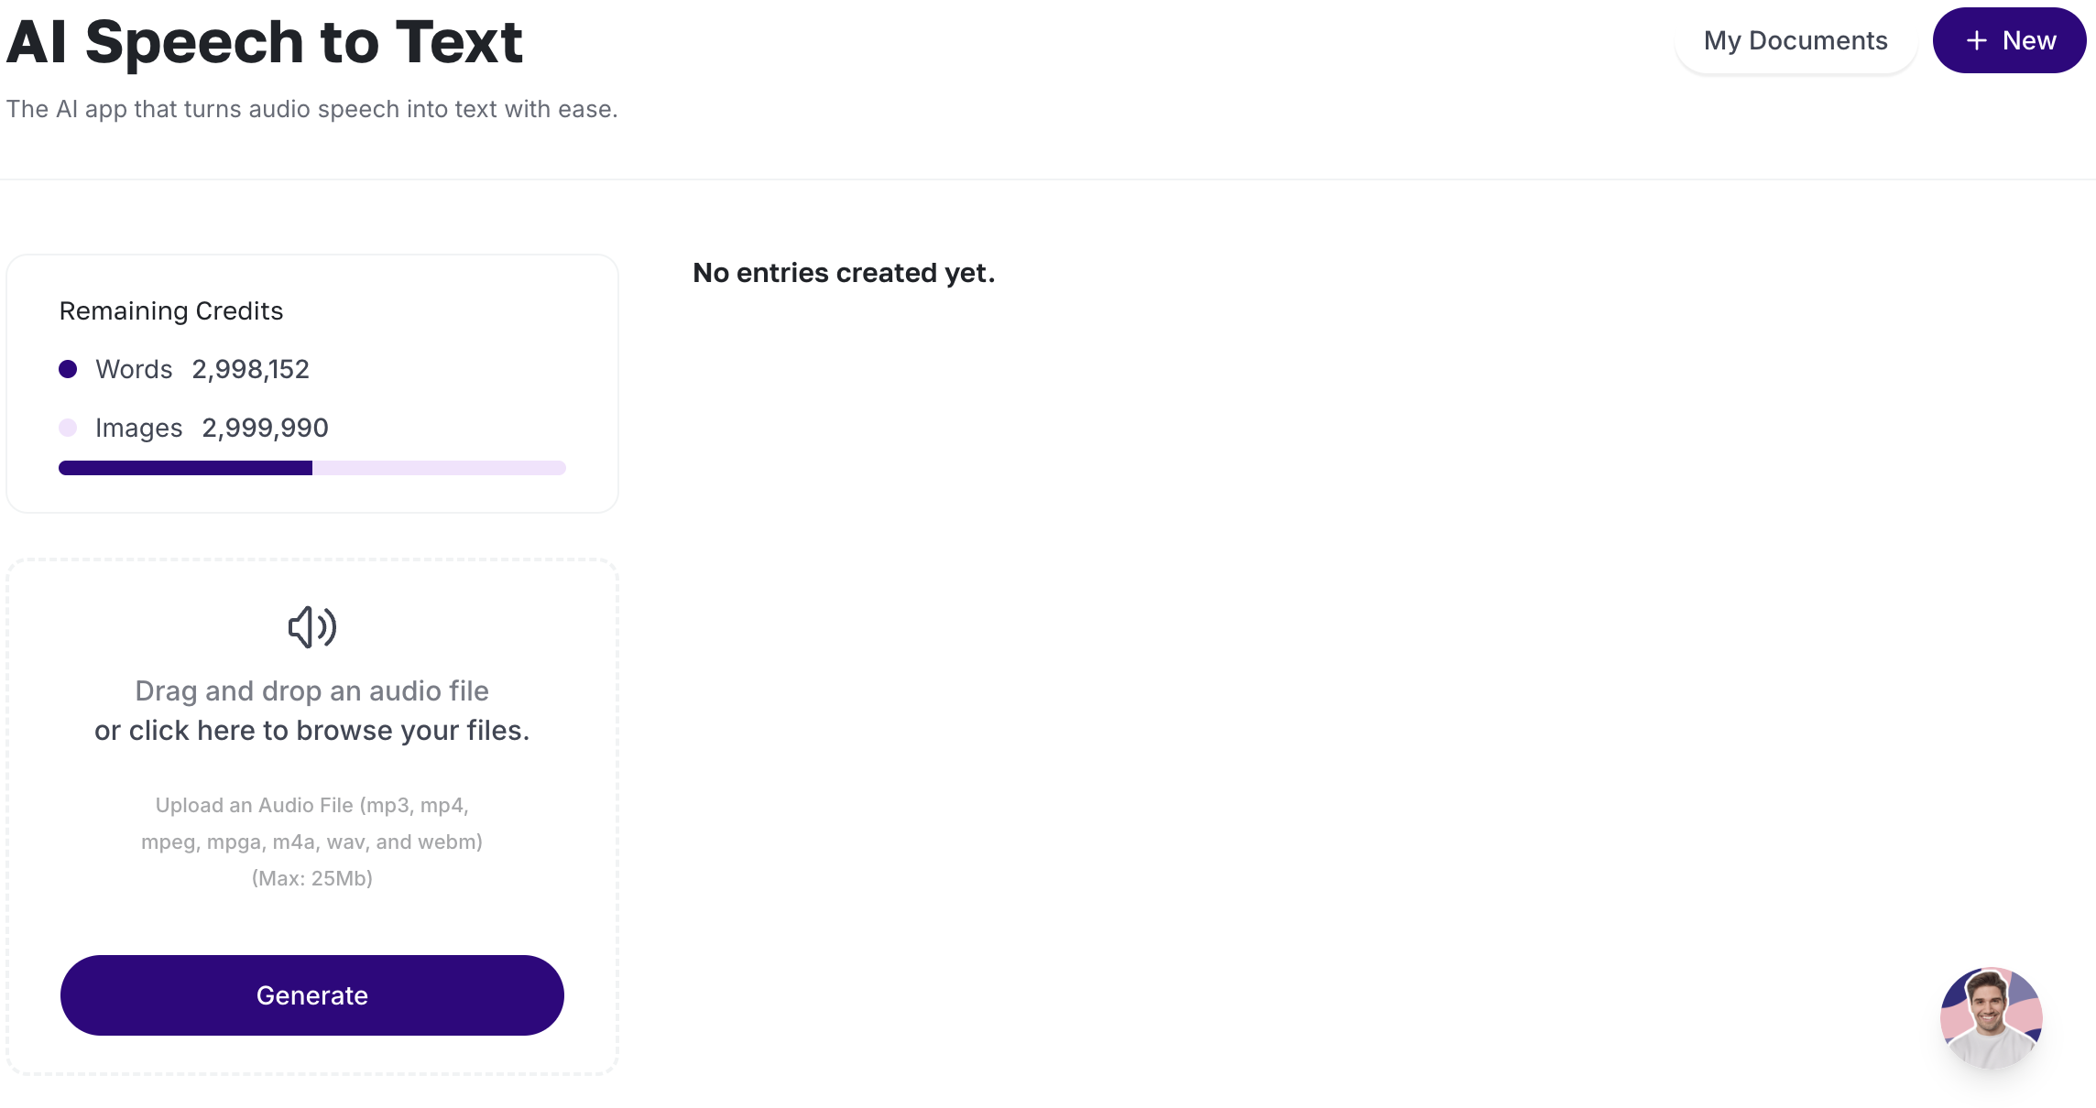This screenshot has height=1108, width=2096.
Task: Click 'No entries created yet.' message
Action: [844, 273]
